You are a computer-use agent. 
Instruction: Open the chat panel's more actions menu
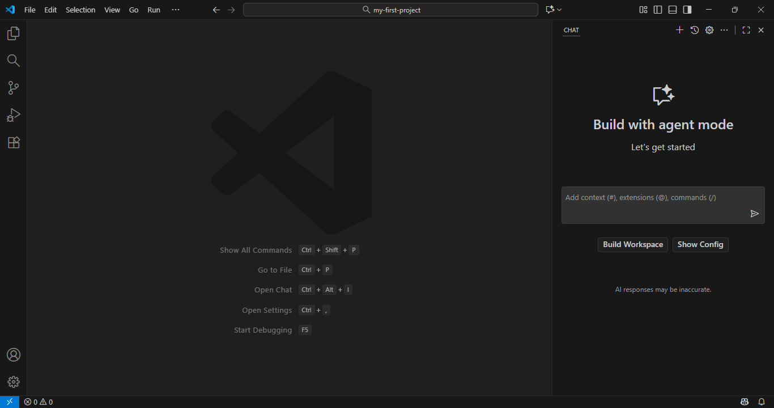[724, 29]
